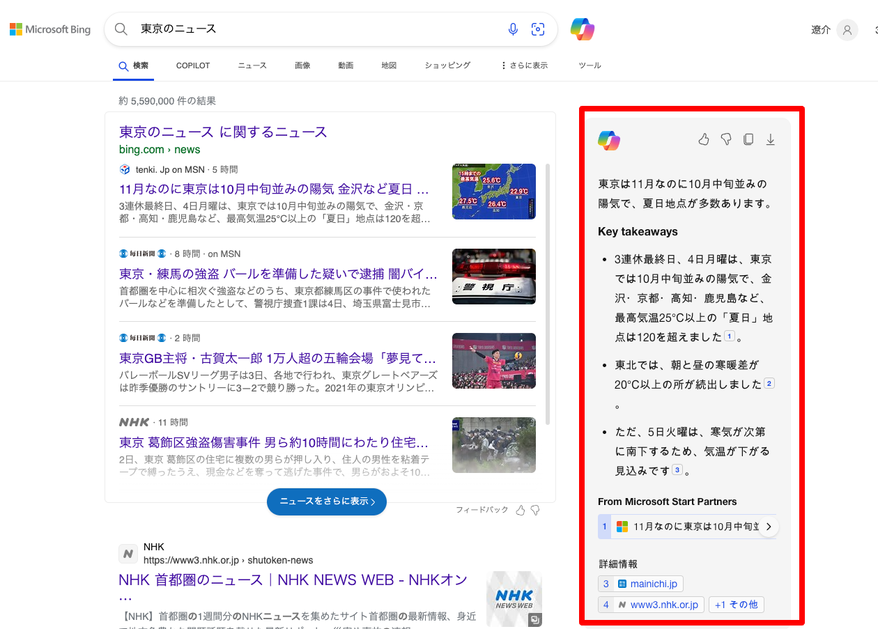Dislike the Copilot answer with thumbs down
Screen dimensions: 878x629
(726, 139)
